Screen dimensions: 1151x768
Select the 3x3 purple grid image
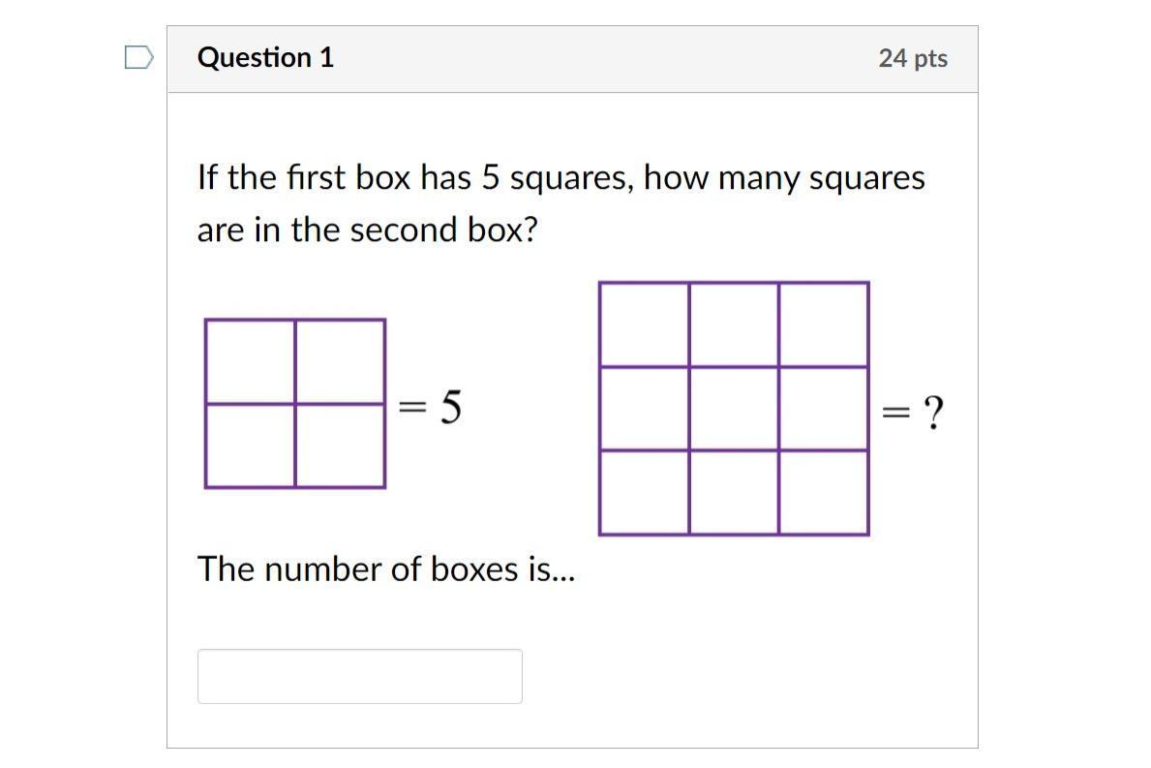(x=733, y=408)
